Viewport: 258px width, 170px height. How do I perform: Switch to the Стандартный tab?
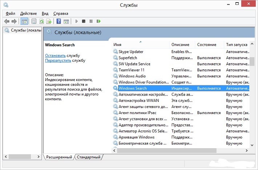pos(89,157)
